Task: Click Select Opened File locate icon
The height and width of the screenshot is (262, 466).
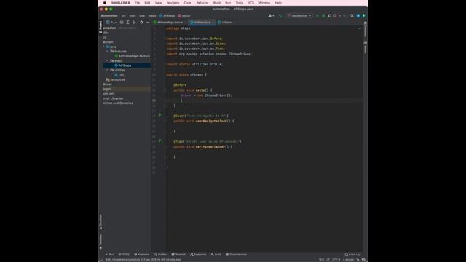Action: 122,23
